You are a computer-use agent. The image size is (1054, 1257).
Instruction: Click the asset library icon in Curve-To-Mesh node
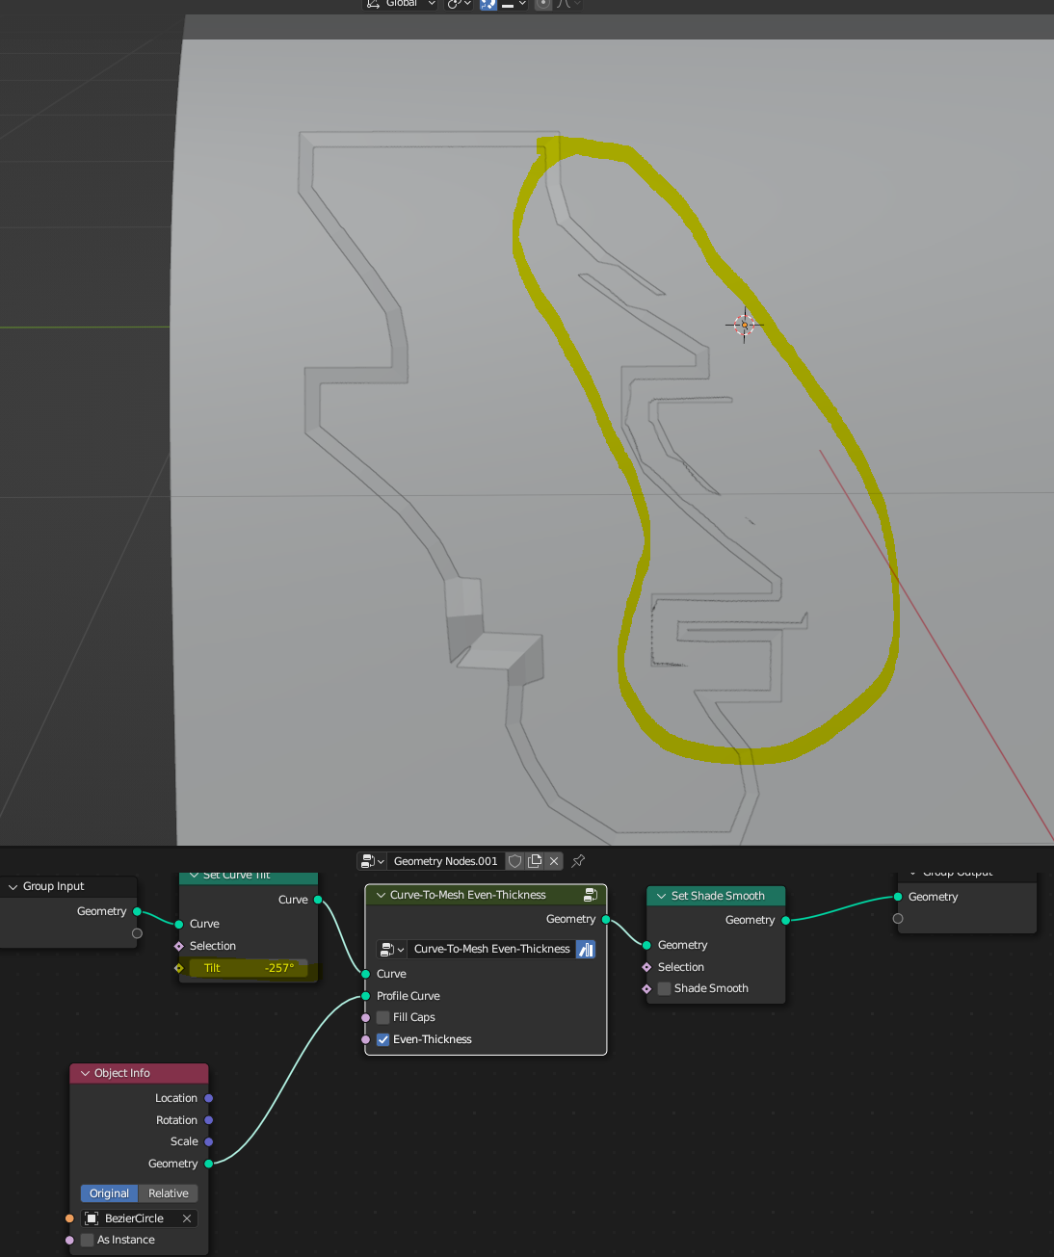(586, 950)
